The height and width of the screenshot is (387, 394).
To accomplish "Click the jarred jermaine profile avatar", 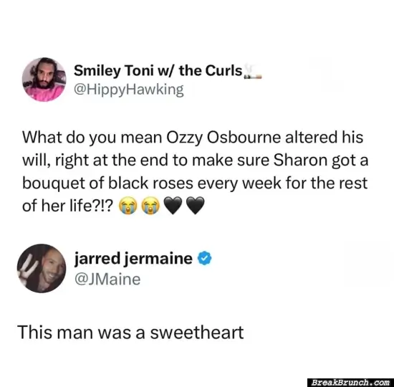I will [42, 268].
